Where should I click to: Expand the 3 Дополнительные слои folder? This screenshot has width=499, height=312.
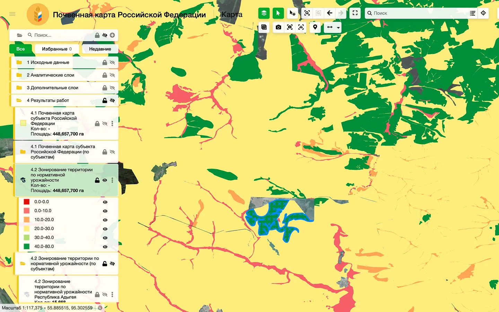click(19, 88)
